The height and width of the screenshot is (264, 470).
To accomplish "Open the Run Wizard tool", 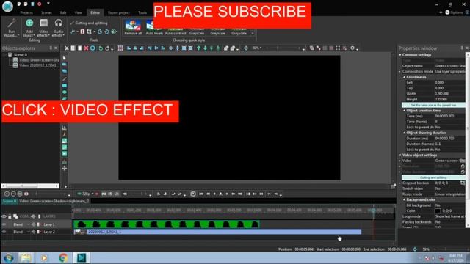I will pos(12,28).
